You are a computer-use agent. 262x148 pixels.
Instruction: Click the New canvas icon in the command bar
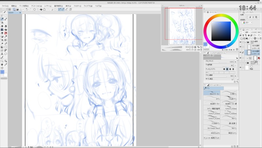[14, 9]
